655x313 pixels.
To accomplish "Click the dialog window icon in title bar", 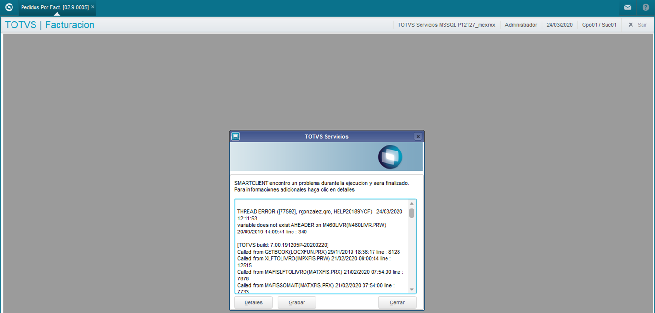I will pyautogui.click(x=235, y=136).
